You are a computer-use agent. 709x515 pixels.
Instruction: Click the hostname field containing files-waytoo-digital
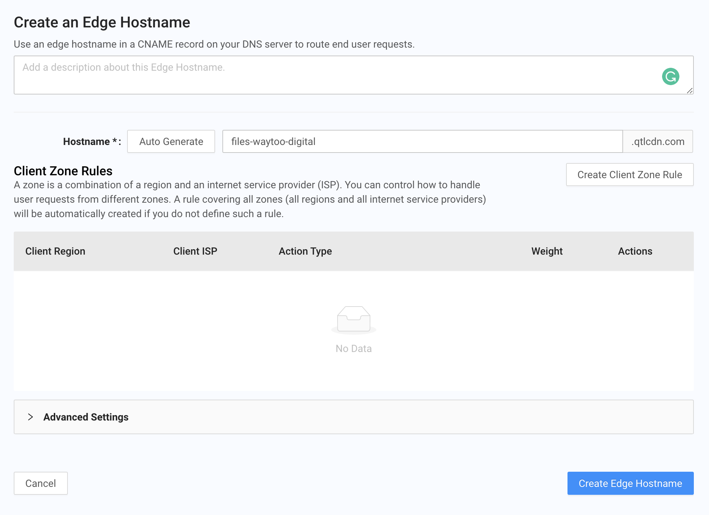422,141
